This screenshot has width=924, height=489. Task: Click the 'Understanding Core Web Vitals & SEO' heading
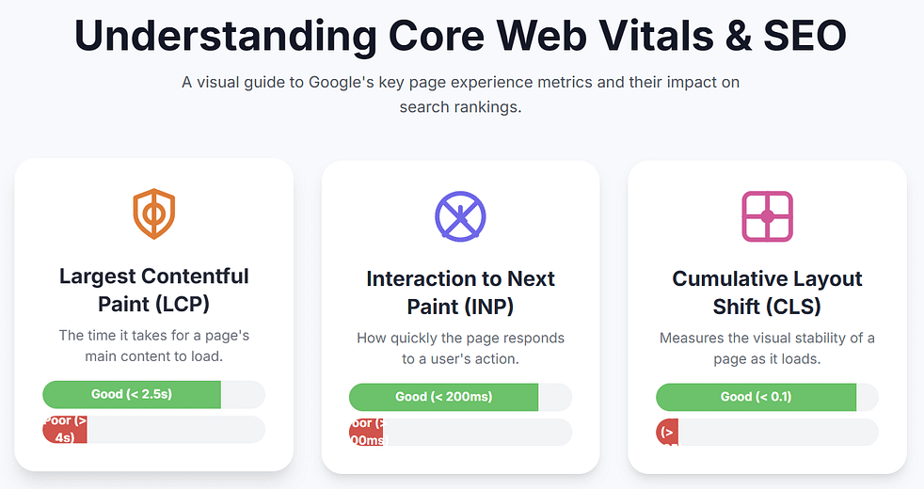pos(460,36)
